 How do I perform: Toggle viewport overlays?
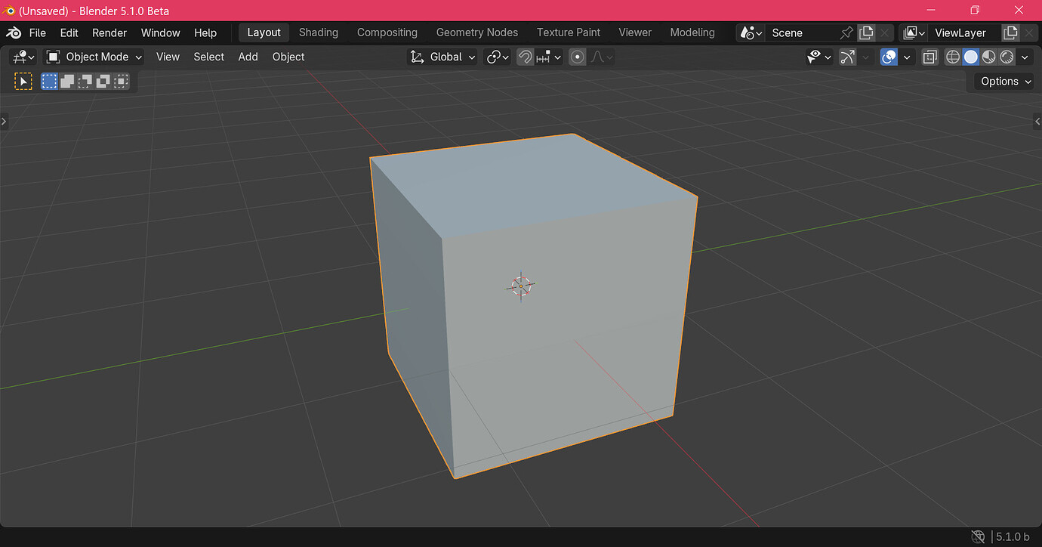tap(889, 57)
